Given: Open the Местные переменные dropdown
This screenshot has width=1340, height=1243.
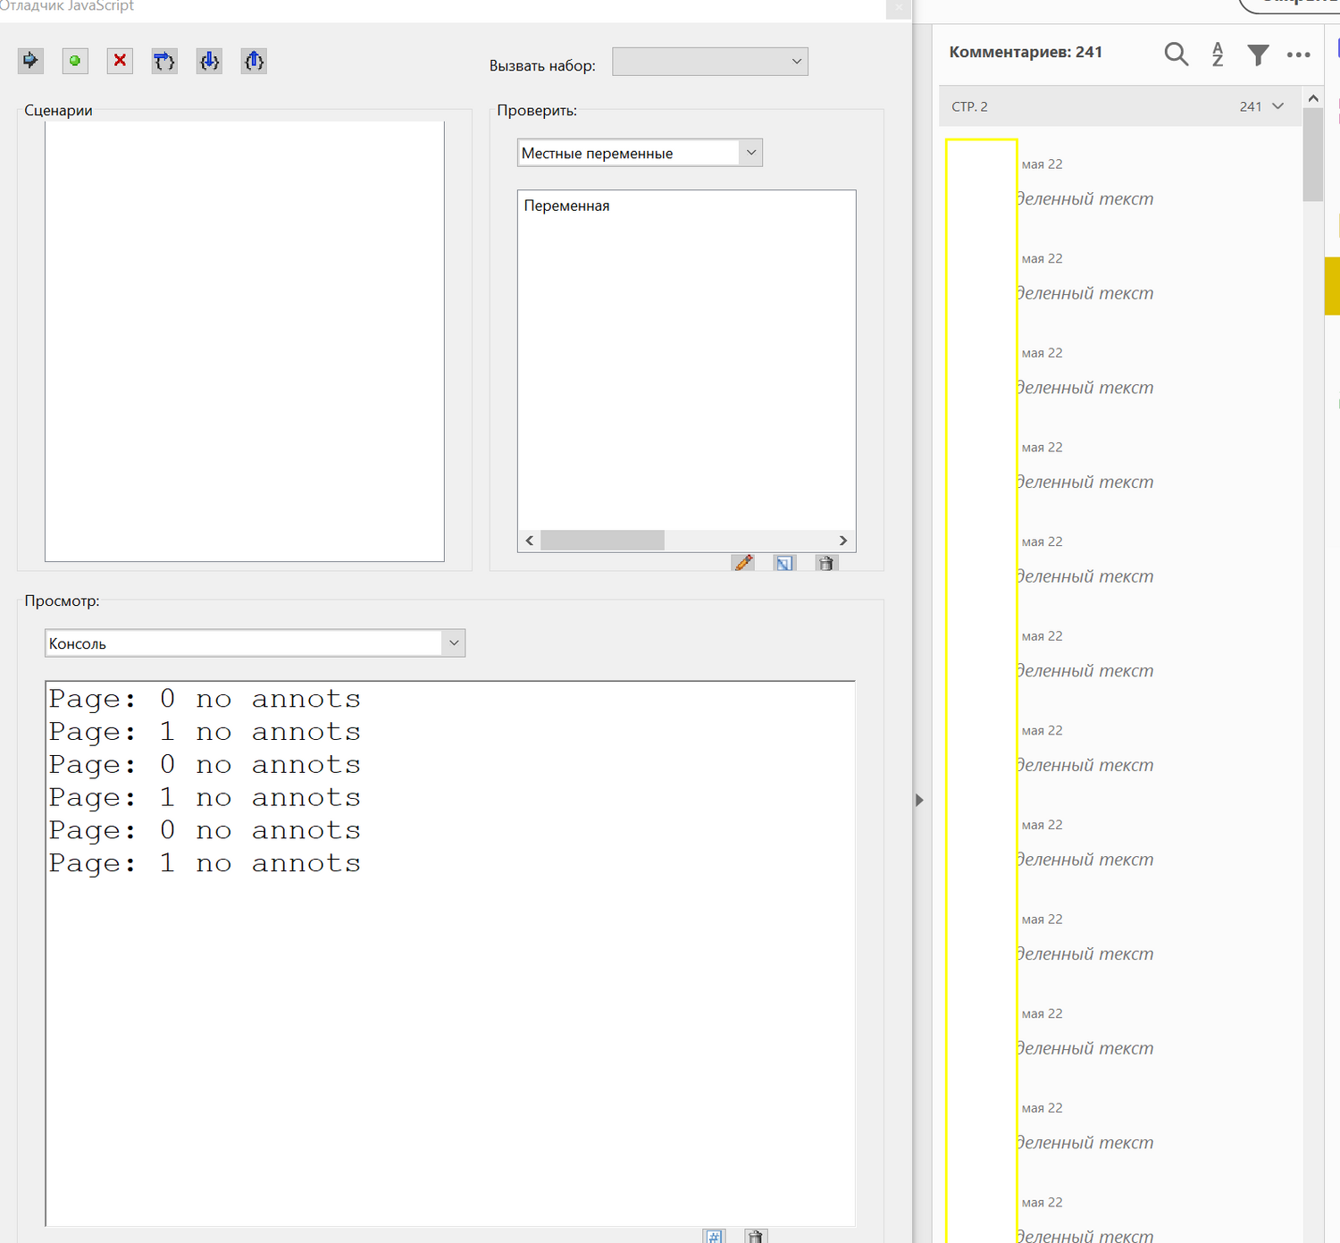Looking at the screenshot, I should coord(640,153).
